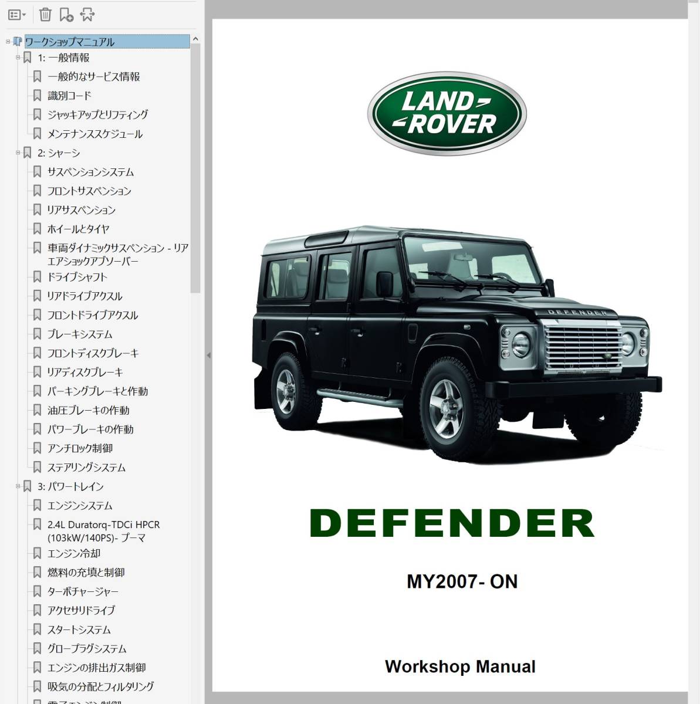Click the bookmark icon beside アンチロック制御
The height and width of the screenshot is (704, 700).
tap(37, 448)
